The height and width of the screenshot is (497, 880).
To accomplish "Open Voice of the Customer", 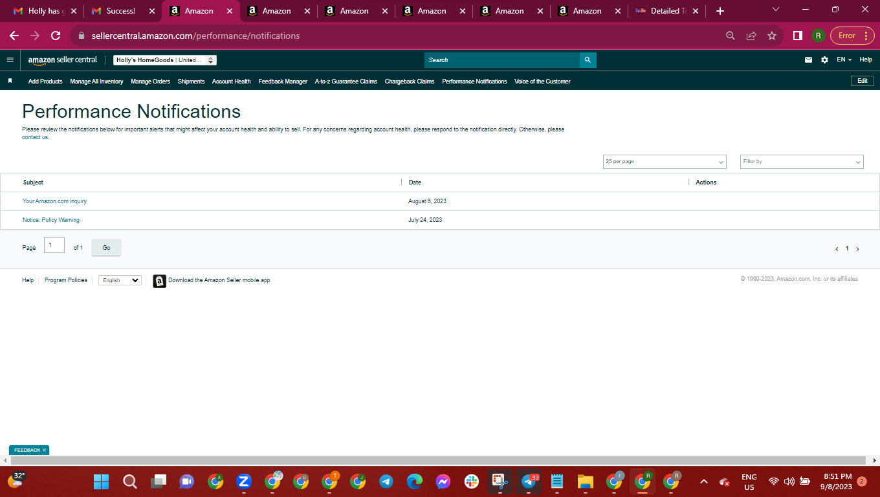I will pyautogui.click(x=542, y=82).
